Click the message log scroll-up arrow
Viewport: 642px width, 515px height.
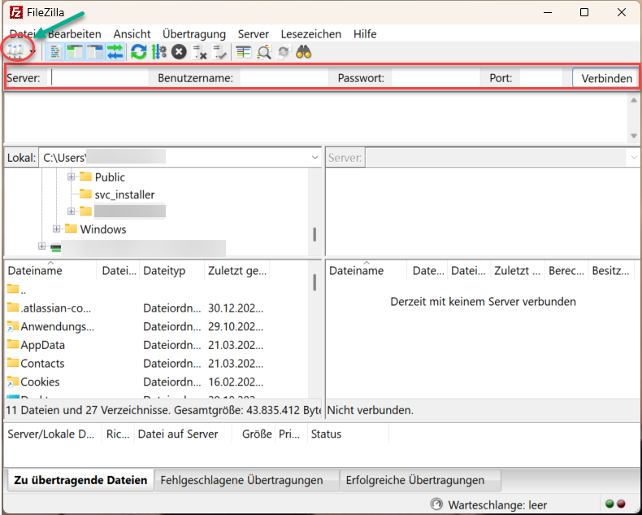pos(633,100)
